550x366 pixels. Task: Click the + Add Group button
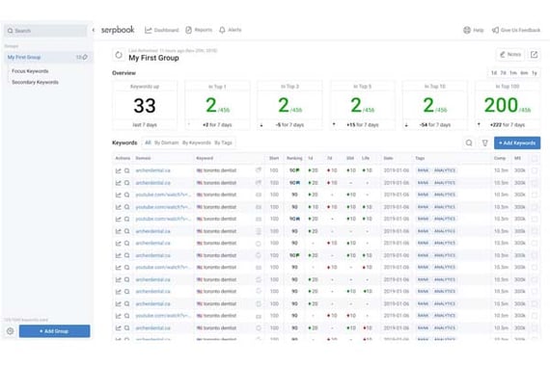point(54,331)
